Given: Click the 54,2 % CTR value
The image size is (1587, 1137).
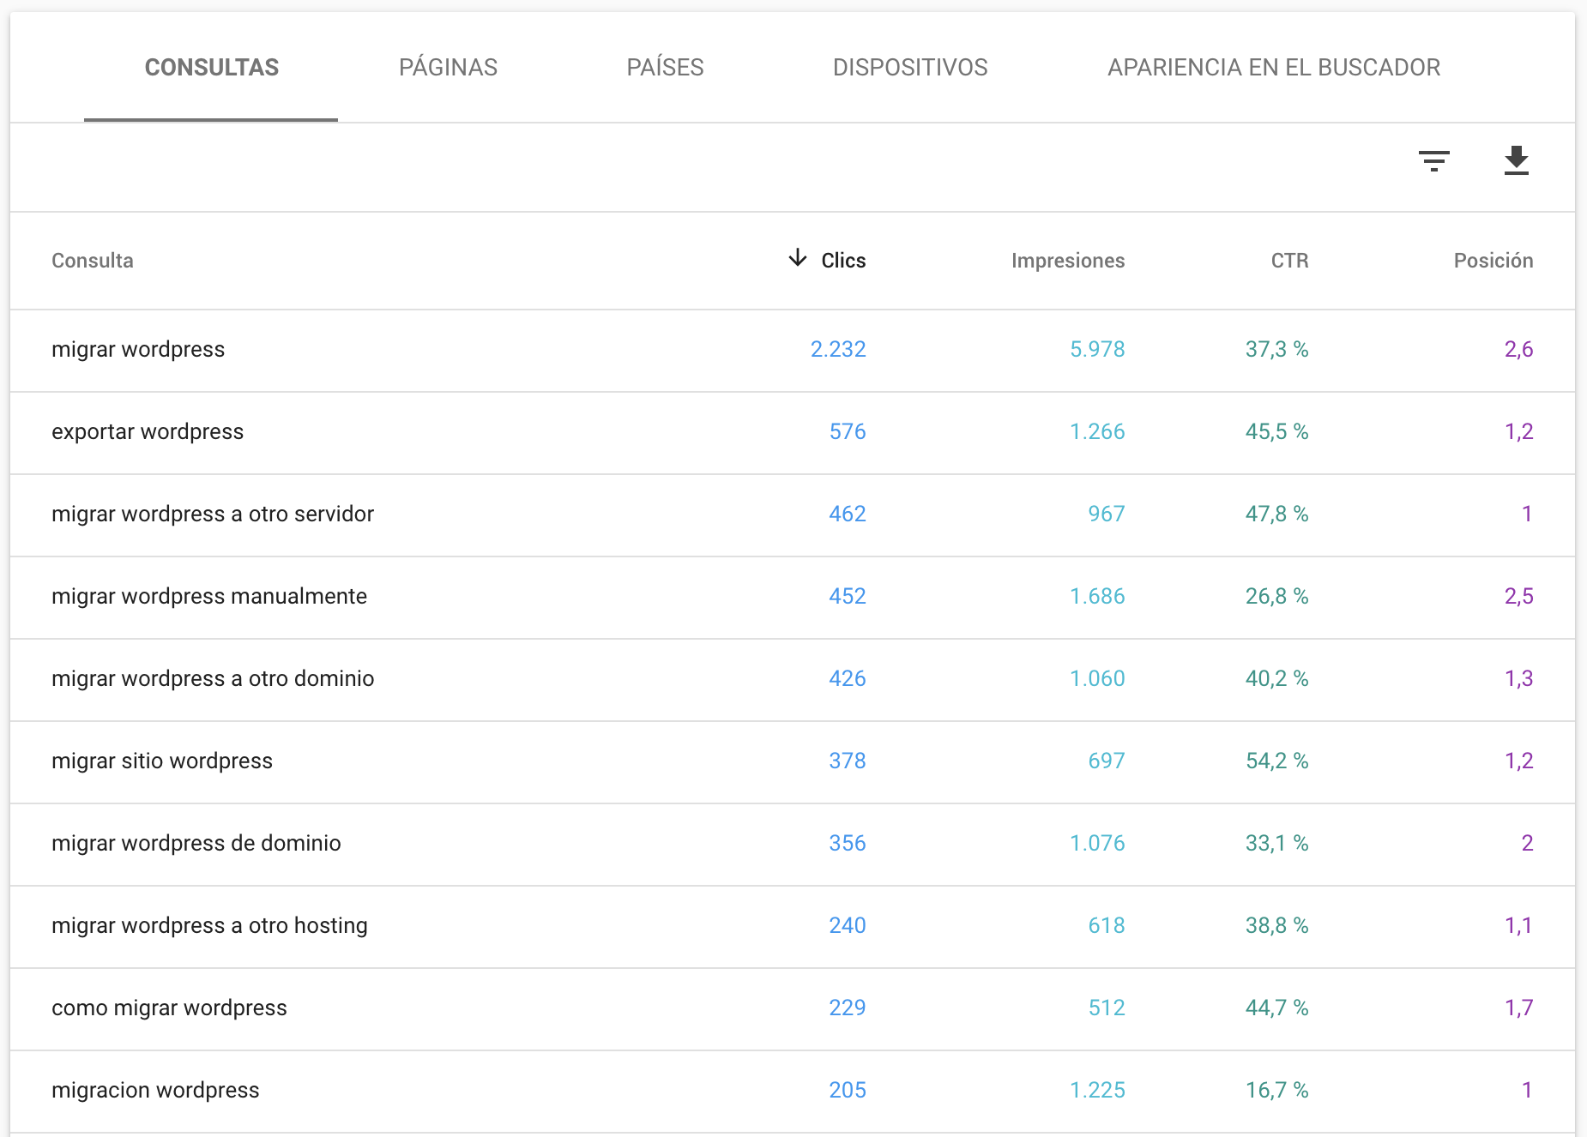Looking at the screenshot, I should (1276, 761).
